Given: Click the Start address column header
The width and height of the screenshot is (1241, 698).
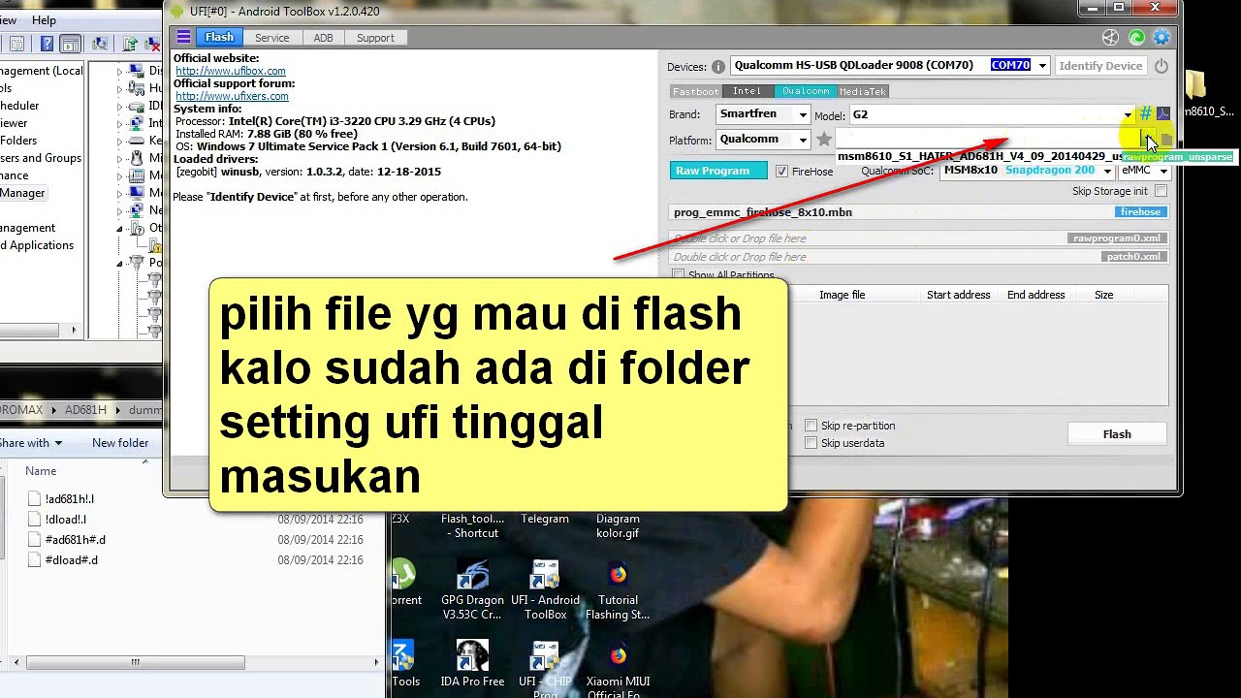Looking at the screenshot, I should [x=958, y=295].
